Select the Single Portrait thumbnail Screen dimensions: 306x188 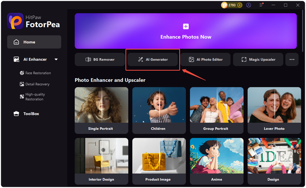(x=101, y=110)
